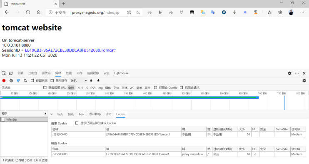The image size is (309, 164).
Task: Switch to the Network DevTools tab
Action: point(58,73)
